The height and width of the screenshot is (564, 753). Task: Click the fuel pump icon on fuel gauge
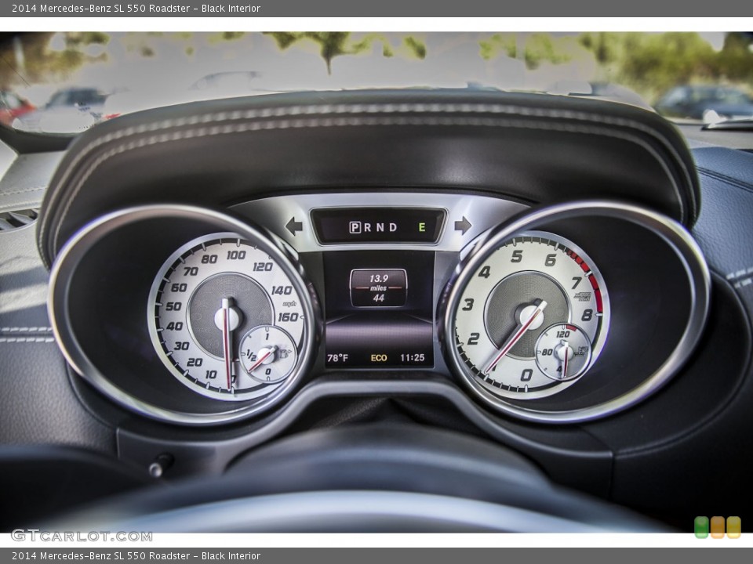tap(286, 354)
